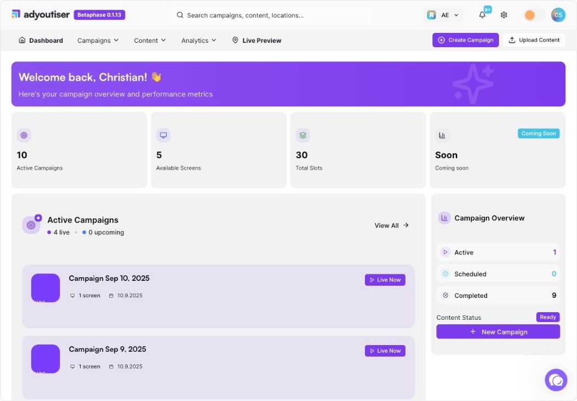Image resolution: width=577 pixels, height=401 pixels.
Task: Toggle the orange theme switch
Action: pyautogui.click(x=534, y=15)
